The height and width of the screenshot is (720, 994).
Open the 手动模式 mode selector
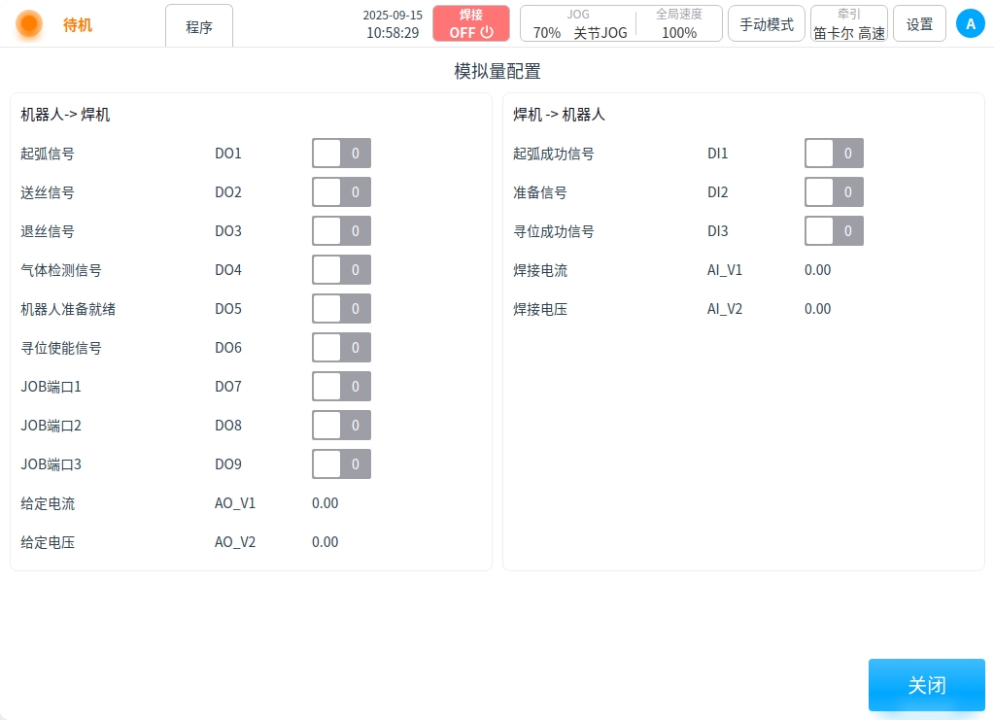(766, 23)
